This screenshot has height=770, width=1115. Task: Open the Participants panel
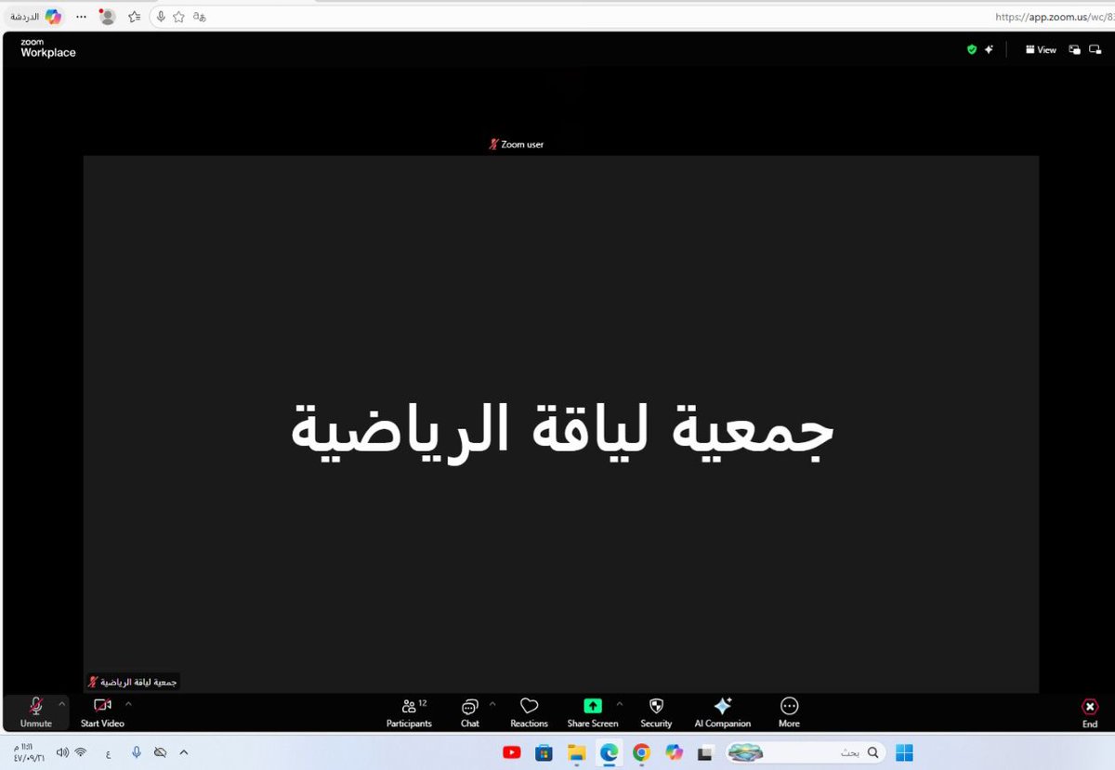(409, 711)
